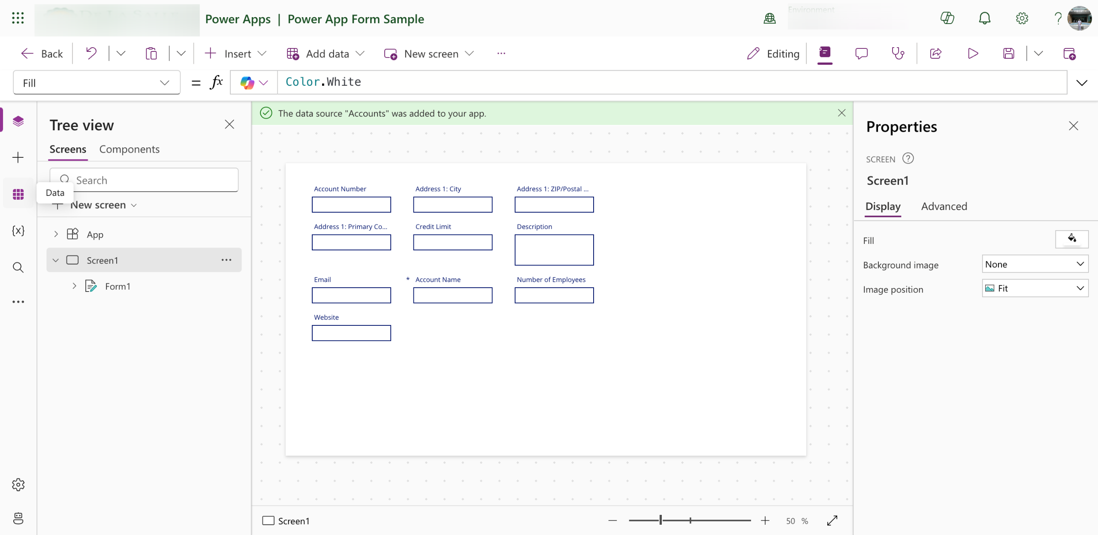Screen dimensions: 1098x535
Task: Select the Screens tab in Tree view
Action: click(x=68, y=149)
